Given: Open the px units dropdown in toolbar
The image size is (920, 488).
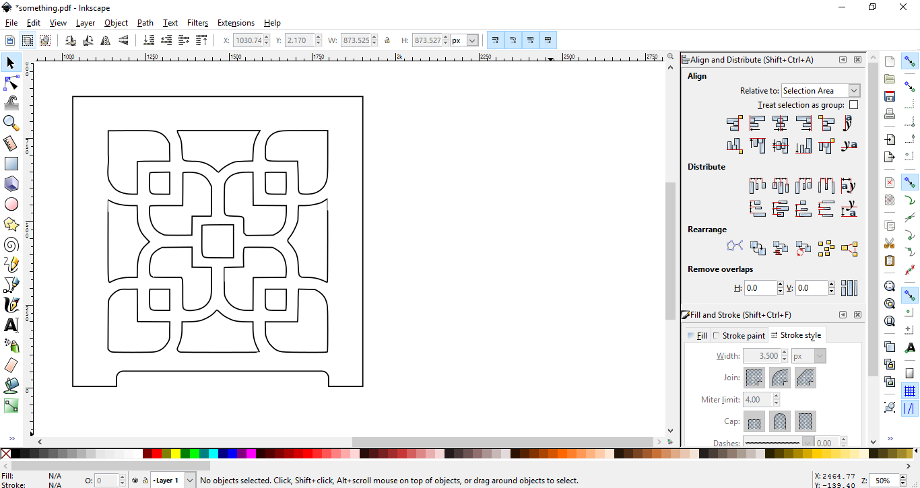Looking at the screenshot, I should coord(465,40).
